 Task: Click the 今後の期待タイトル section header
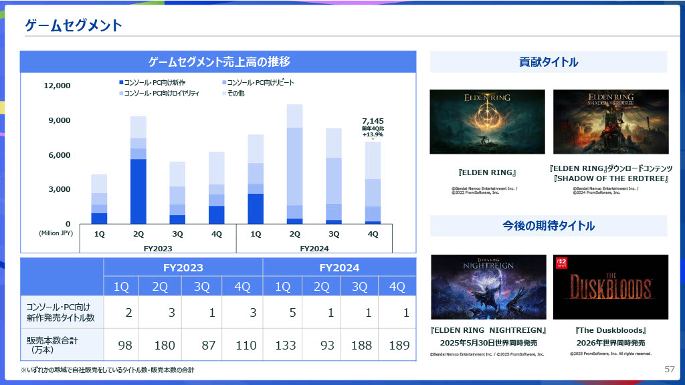(549, 226)
